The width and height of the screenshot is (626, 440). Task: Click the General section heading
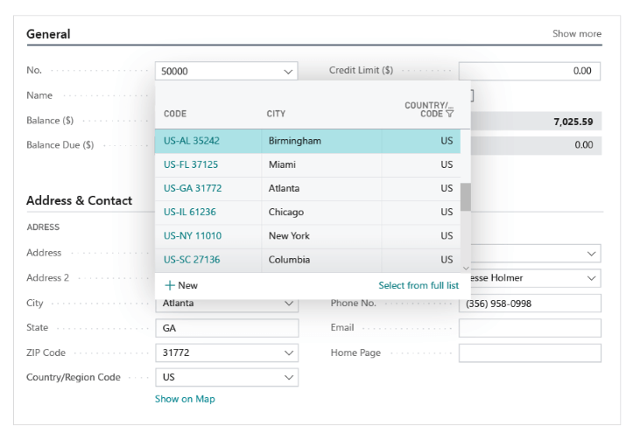tap(48, 34)
